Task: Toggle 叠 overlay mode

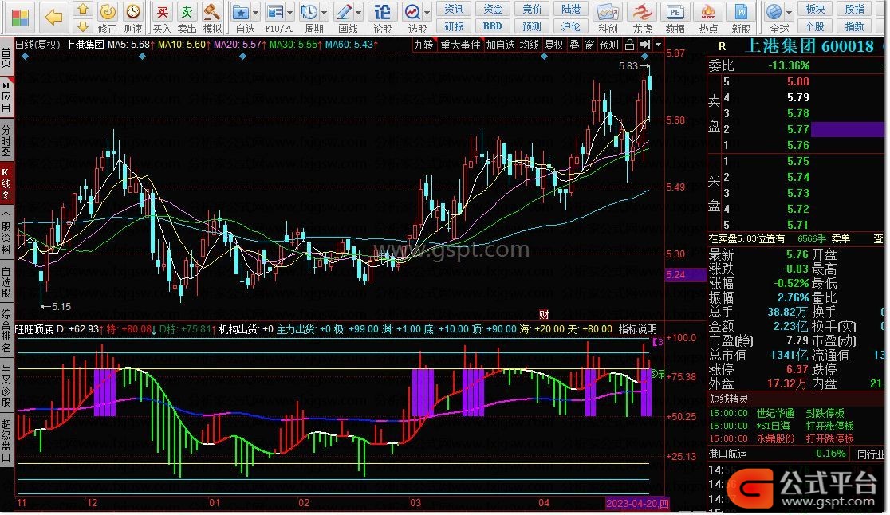Action: click(x=574, y=44)
